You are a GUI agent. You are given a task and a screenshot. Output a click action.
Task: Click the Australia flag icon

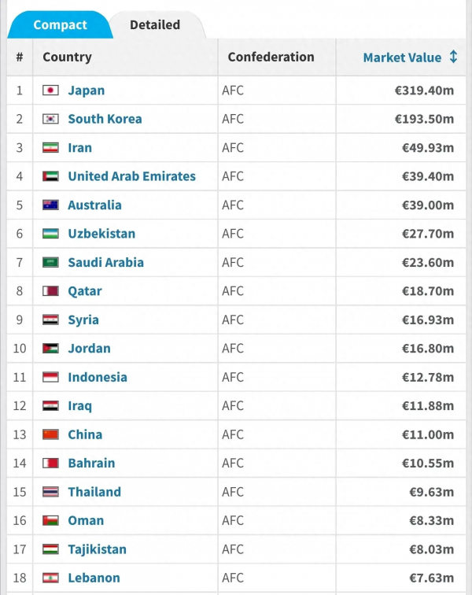click(x=50, y=205)
